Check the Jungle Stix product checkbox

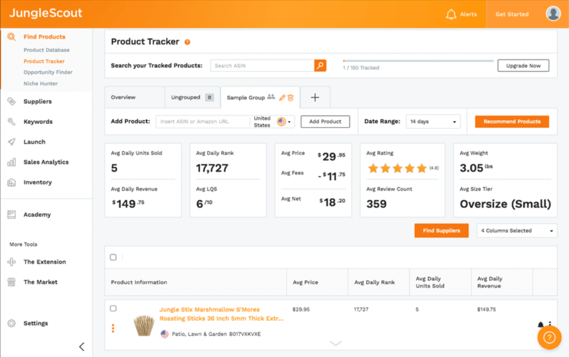coord(113,308)
